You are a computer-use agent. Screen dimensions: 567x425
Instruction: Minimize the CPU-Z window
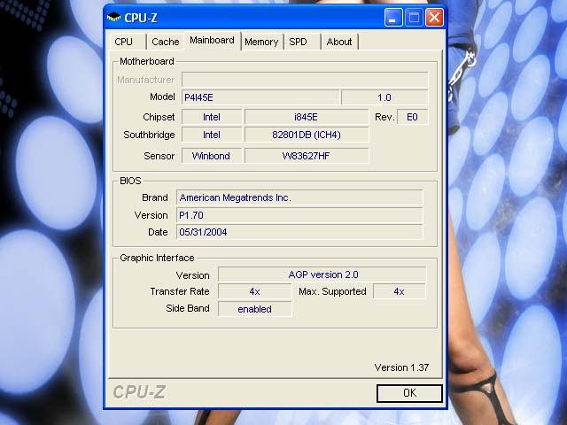(x=393, y=18)
